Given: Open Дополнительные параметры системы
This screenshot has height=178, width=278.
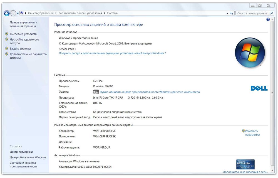Looking at the screenshot, I should pyautogui.click(x=28, y=56).
